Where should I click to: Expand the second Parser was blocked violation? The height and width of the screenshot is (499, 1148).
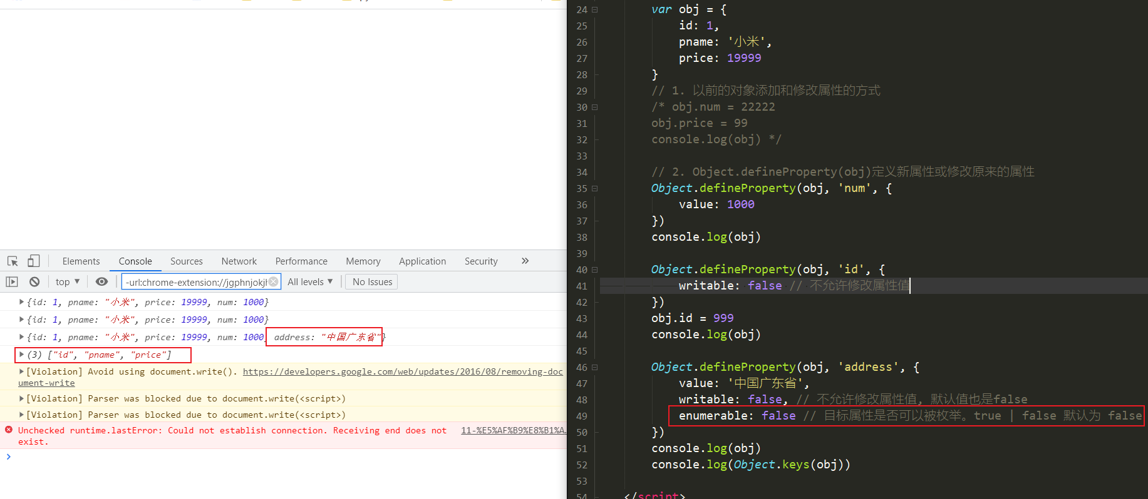tap(21, 415)
